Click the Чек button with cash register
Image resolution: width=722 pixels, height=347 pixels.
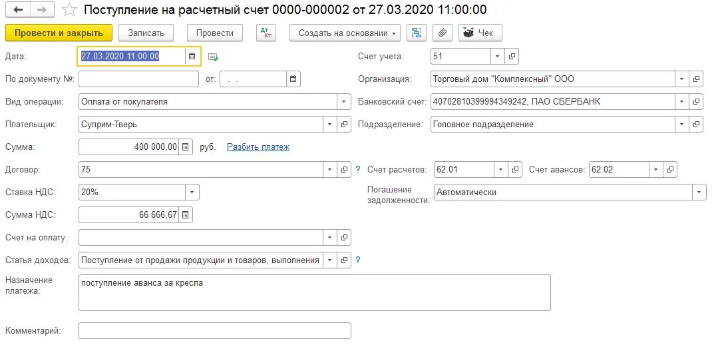(x=480, y=33)
